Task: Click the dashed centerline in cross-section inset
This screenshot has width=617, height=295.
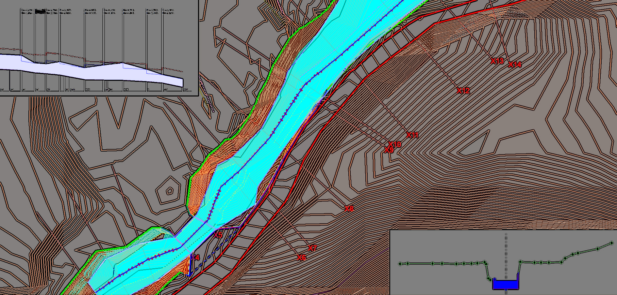Action: coord(506,263)
